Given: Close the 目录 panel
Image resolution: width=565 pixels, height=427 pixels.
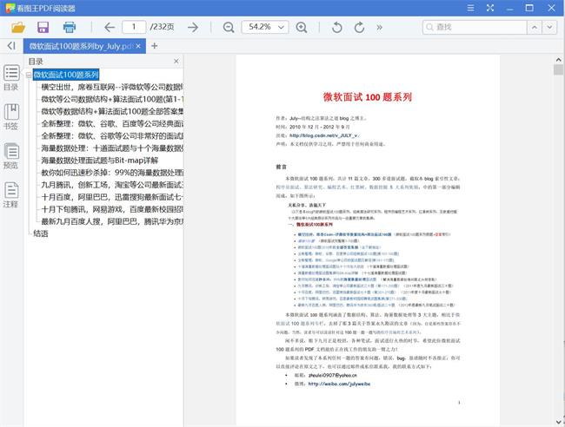Looking at the screenshot, I should coord(176,61).
